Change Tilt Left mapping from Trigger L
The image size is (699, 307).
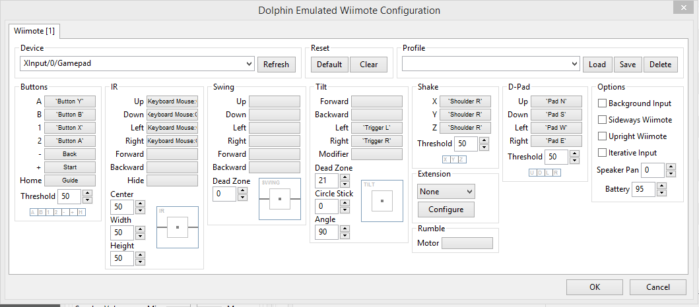click(377, 128)
